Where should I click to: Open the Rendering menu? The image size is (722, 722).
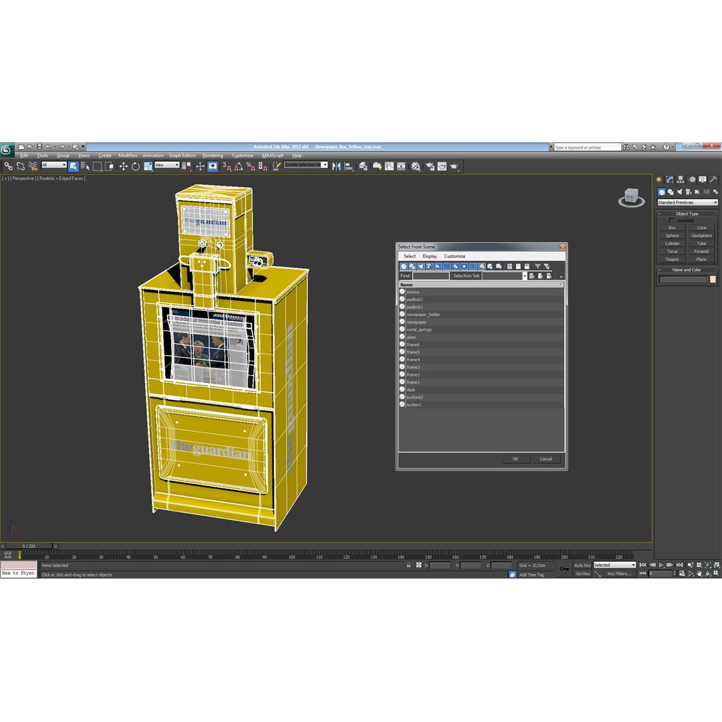[x=213, y=156]
